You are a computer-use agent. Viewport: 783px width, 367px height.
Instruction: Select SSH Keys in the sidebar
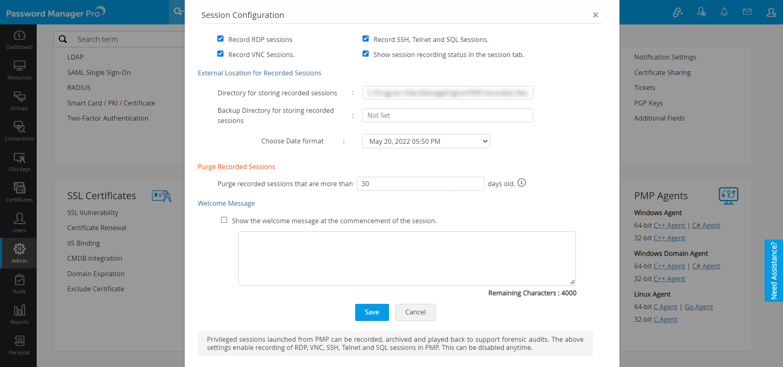pyautogui.click(x=19, y=162)
